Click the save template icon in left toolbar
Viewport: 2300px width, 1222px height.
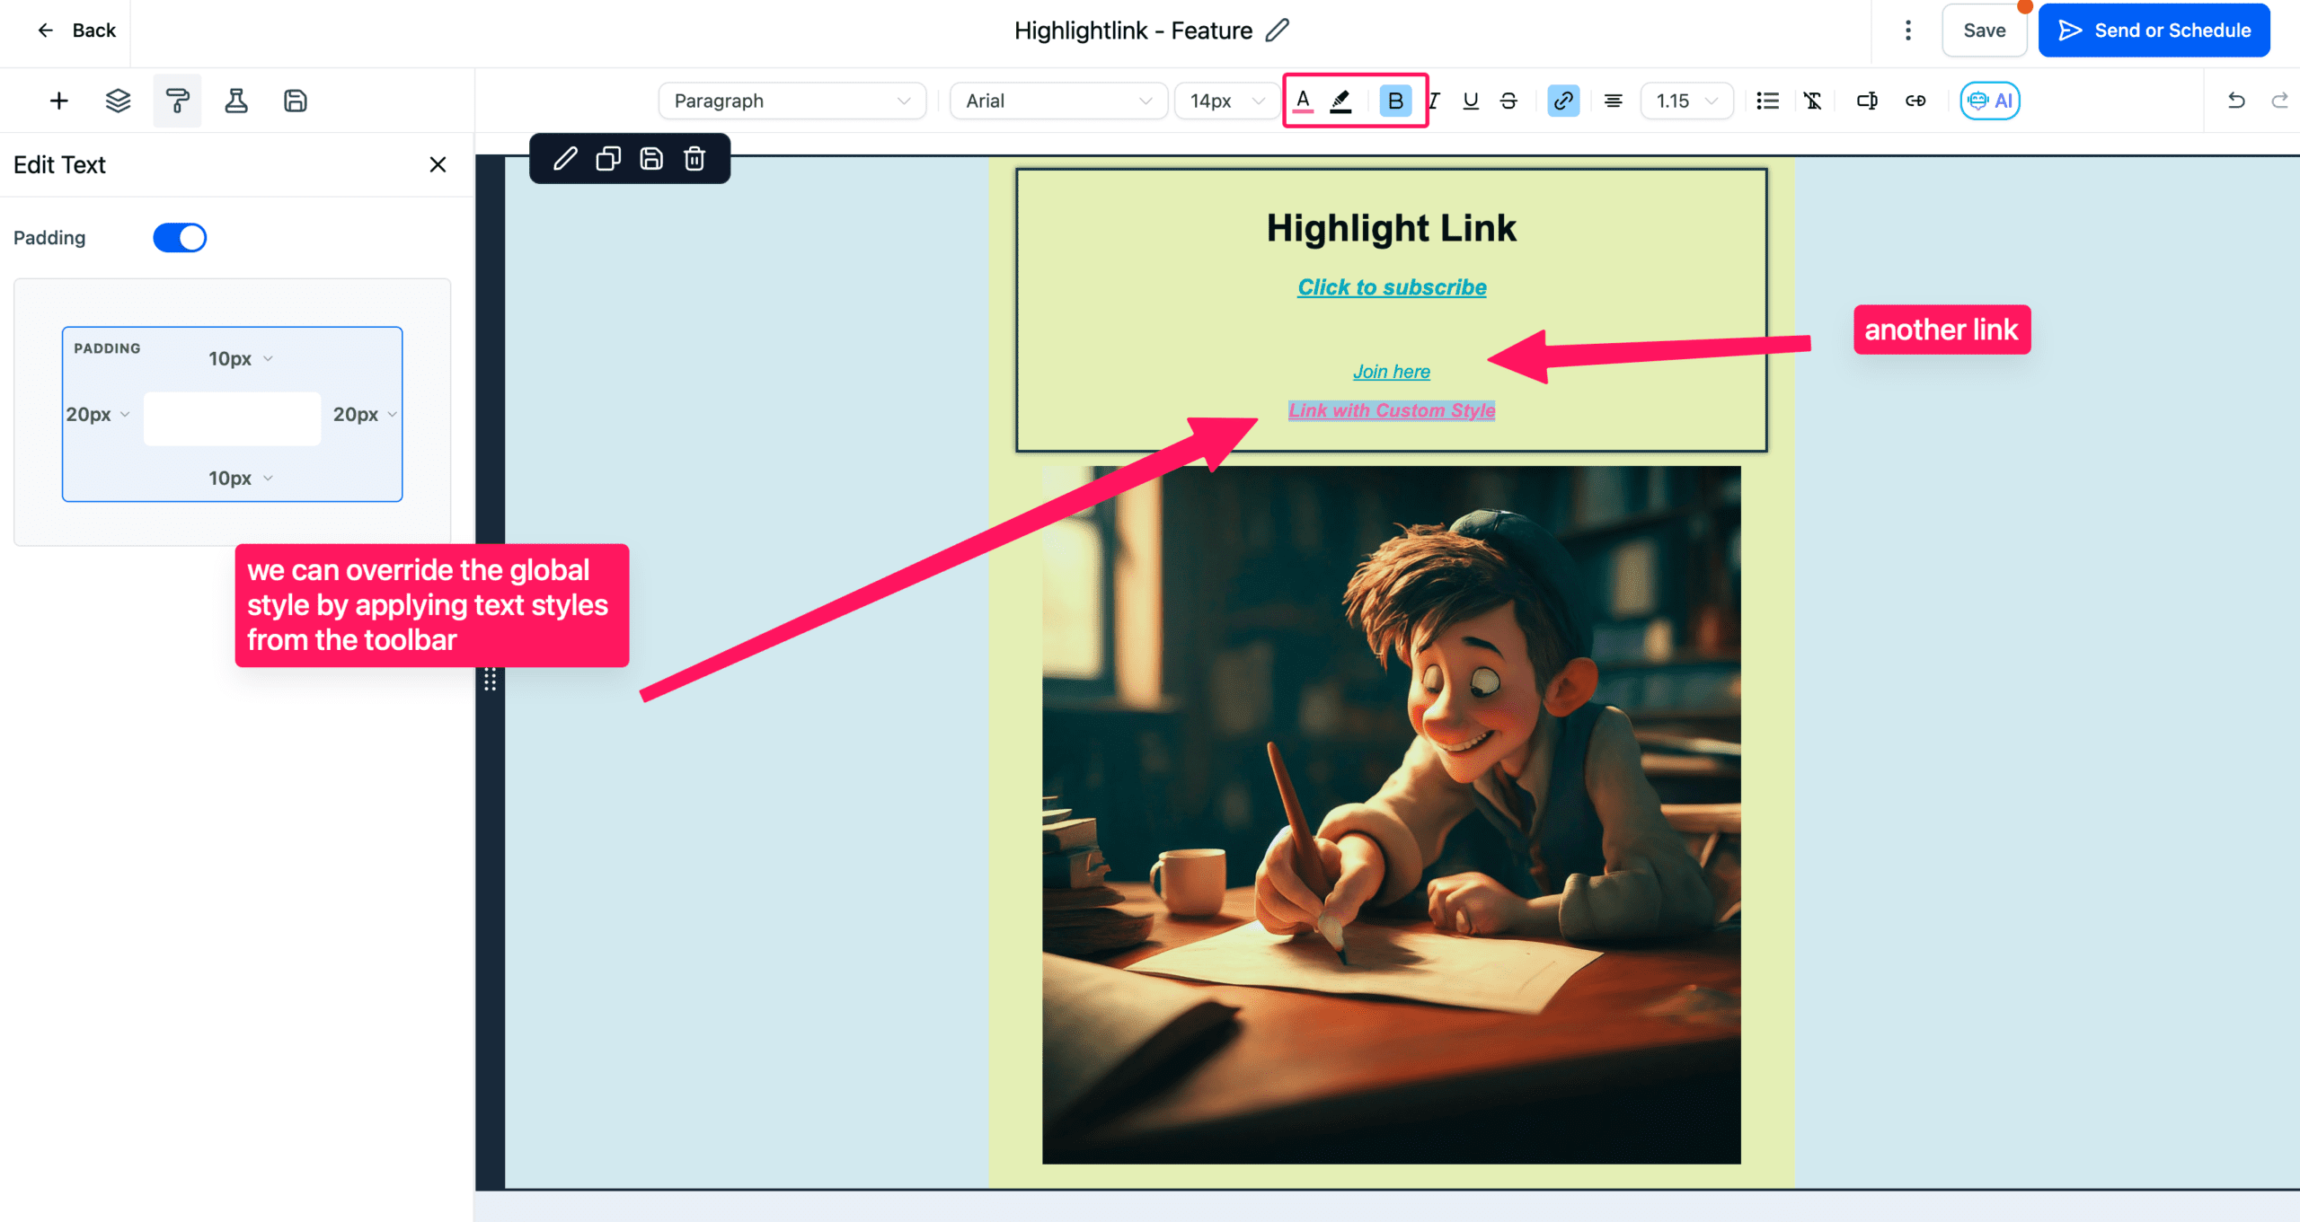point(296,101)
